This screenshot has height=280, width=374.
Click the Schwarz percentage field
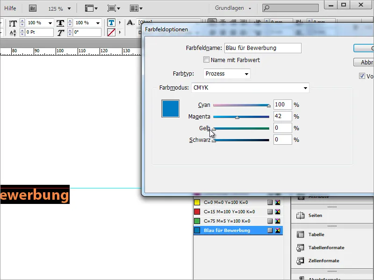click(283, 140)
